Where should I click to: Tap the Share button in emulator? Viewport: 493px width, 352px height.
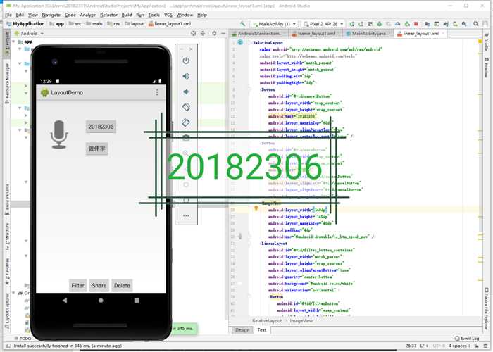click(x=99, y=285)
